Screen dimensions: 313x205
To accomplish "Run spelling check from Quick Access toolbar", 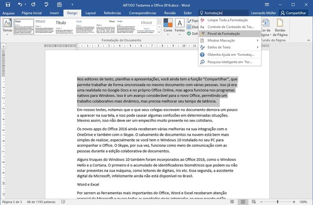I will pyautogui.click(x=46, y=5).
